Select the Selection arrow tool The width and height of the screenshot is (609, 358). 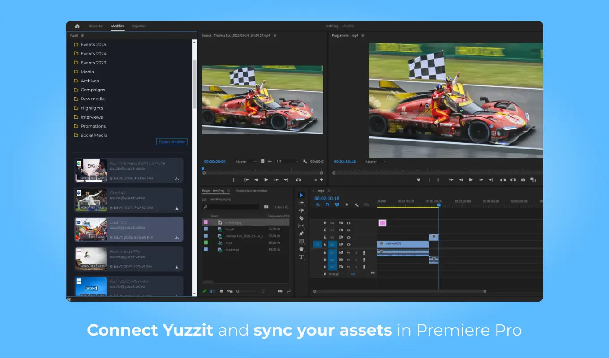click(301, 195)
